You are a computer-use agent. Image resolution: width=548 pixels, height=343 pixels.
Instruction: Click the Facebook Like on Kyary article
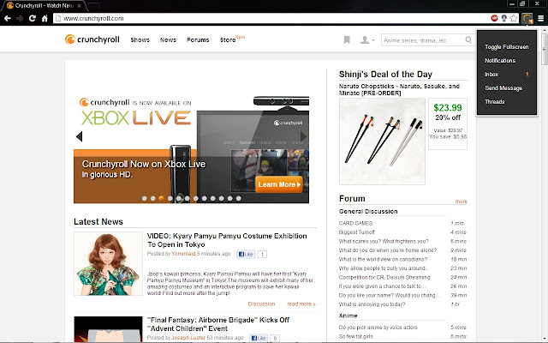click(x=246, y=254)
